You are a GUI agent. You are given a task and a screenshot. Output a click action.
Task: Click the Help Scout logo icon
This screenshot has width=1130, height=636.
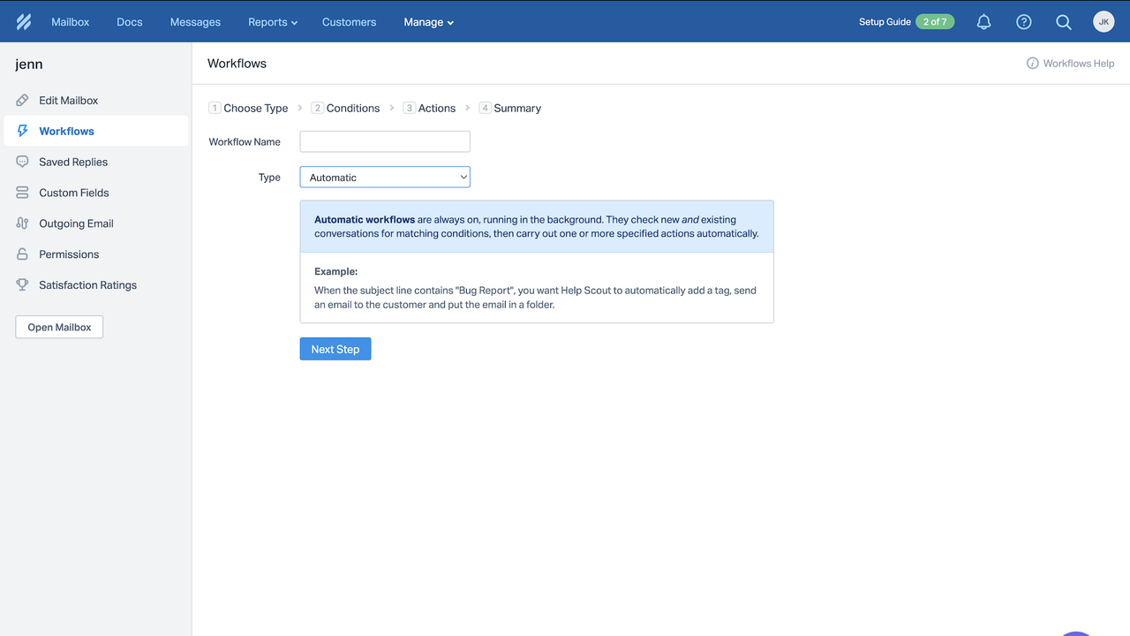click(x=24, y=22)
